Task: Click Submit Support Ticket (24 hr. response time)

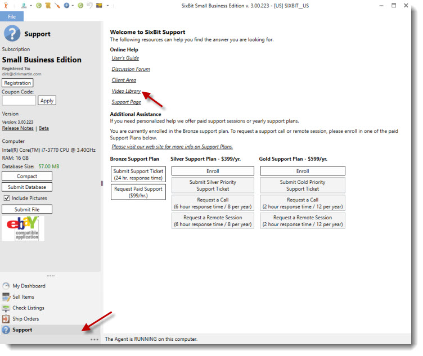Action: (x=138, y=174)
